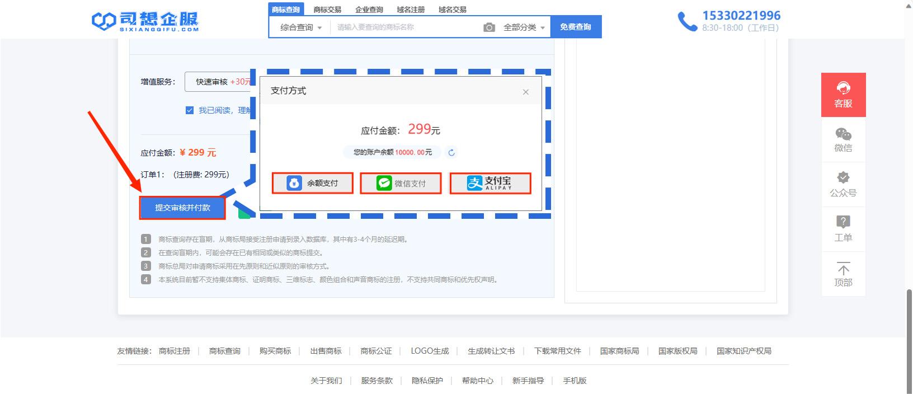913x394 pixels.
Task: Pay with 余额支付 balance option
Action: coord(313,183)
